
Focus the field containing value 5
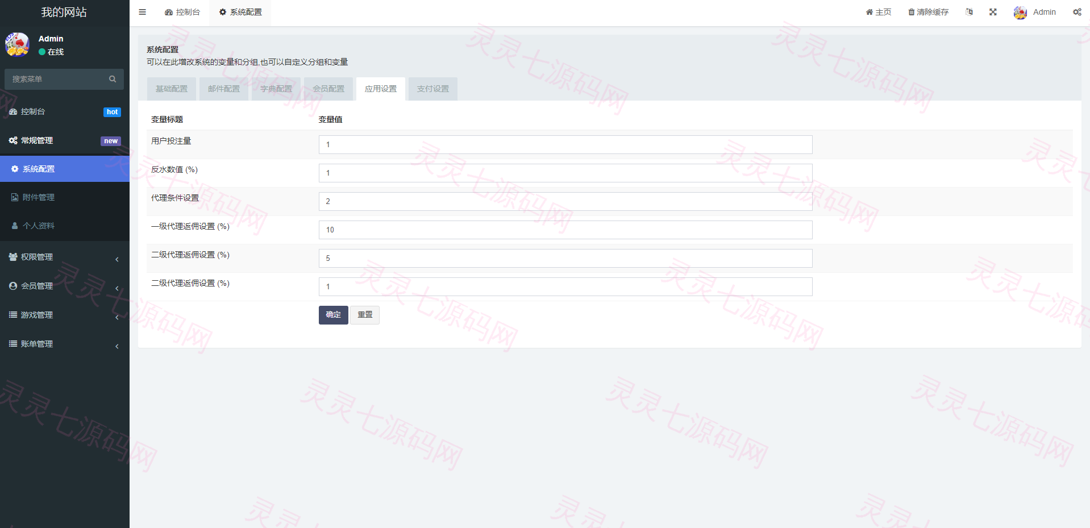pyautogui.click(x=565, y=258)
